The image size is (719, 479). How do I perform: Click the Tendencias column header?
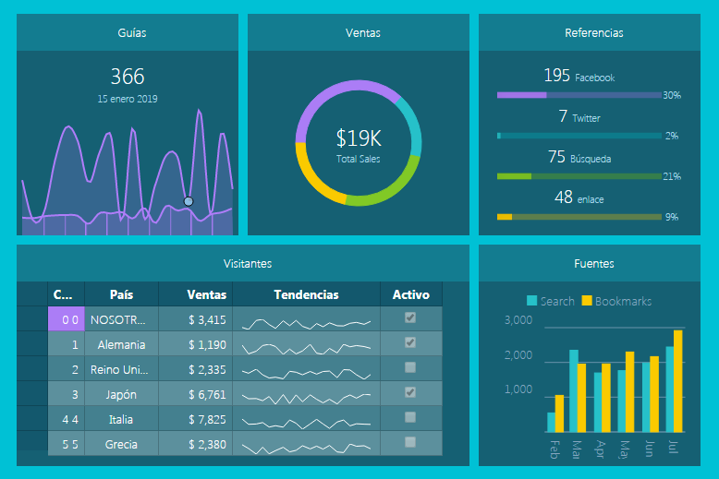[306, 294]
